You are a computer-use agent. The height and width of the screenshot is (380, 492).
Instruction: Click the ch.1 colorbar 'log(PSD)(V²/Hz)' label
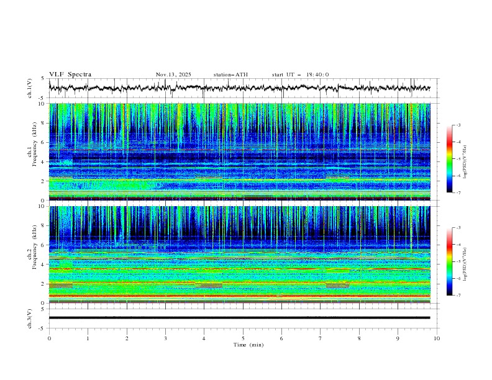[x=465, y=162]
